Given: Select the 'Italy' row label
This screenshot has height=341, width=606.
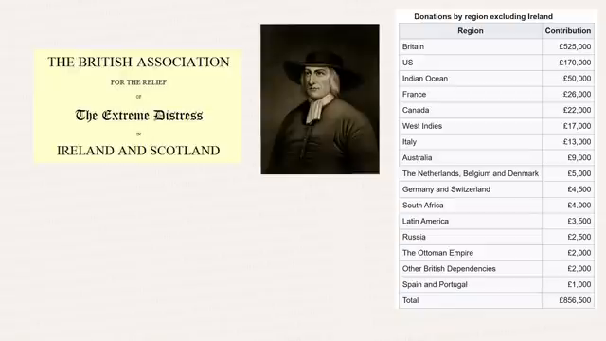Looking at the screenshot, I should (409, 142).
